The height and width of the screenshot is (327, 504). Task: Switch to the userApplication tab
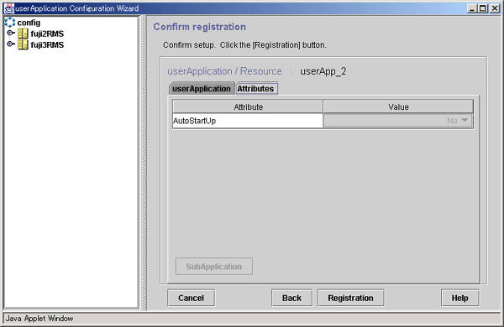tap(202, 89)
